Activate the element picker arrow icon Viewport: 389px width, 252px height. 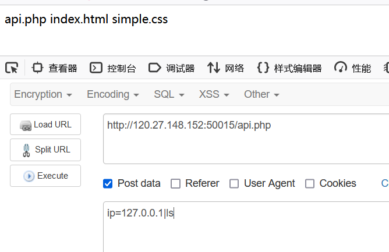12,68
